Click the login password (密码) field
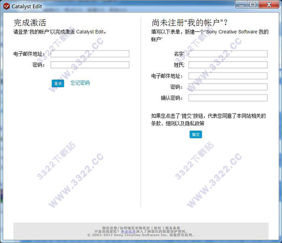The height and width of the screenshot is (243, 282). [90, 65]
